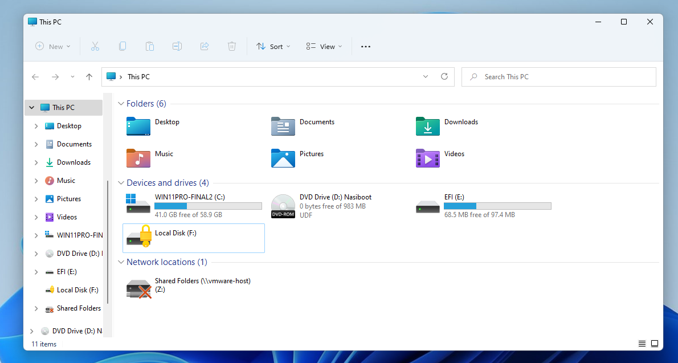This screenshot has height=363, width=678.
Task: Click This PC breadcrumb in address bar
Action: tap(138, 76)
